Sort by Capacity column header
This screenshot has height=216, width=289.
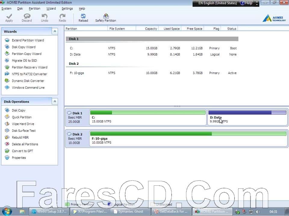coord(147,29)
